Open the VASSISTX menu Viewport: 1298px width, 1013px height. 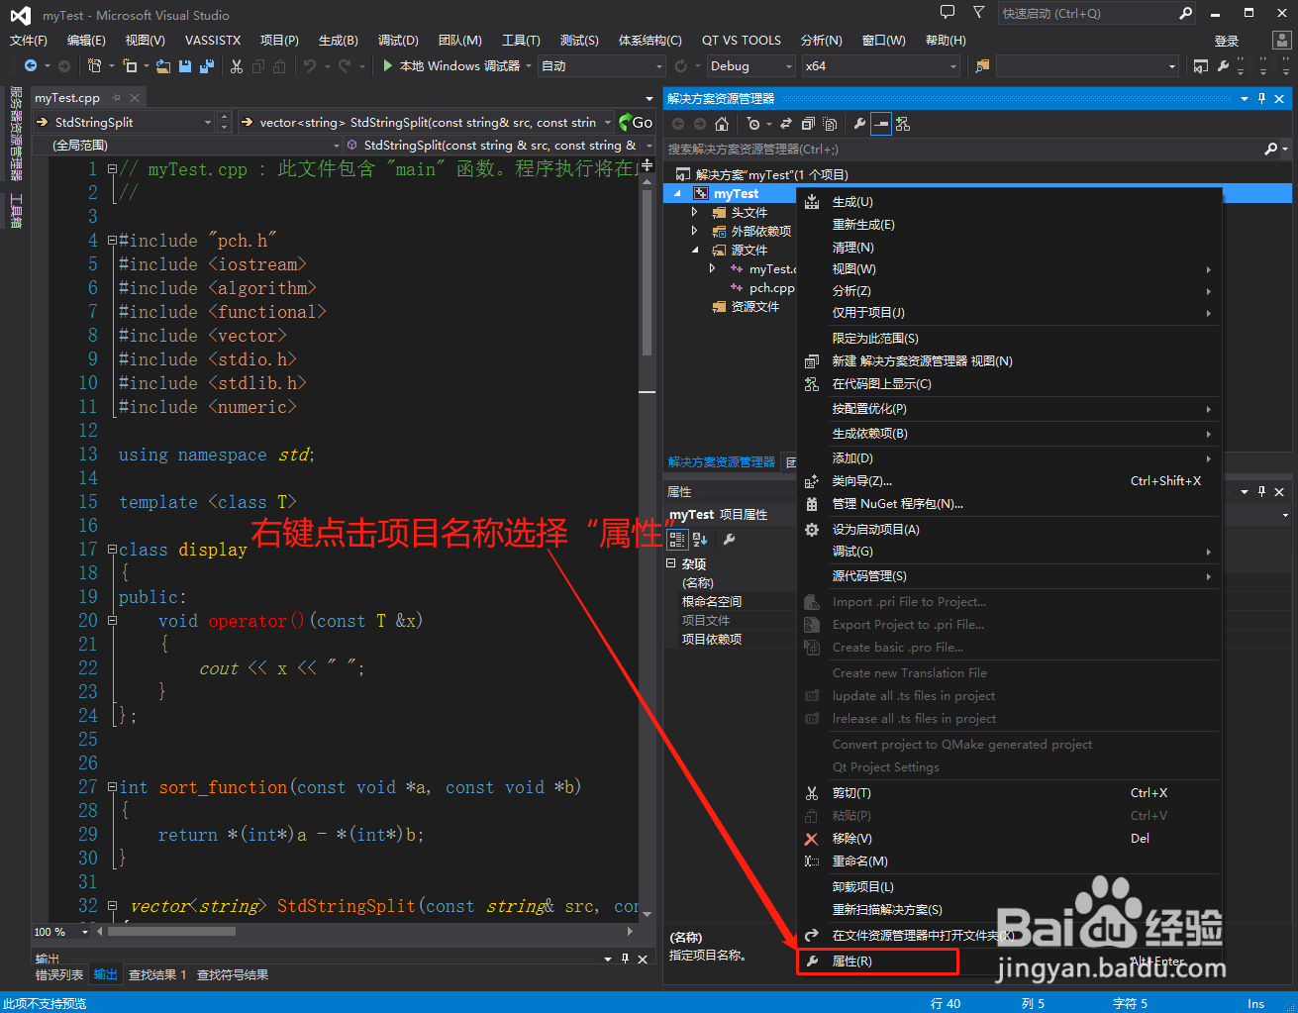point(213,40)
